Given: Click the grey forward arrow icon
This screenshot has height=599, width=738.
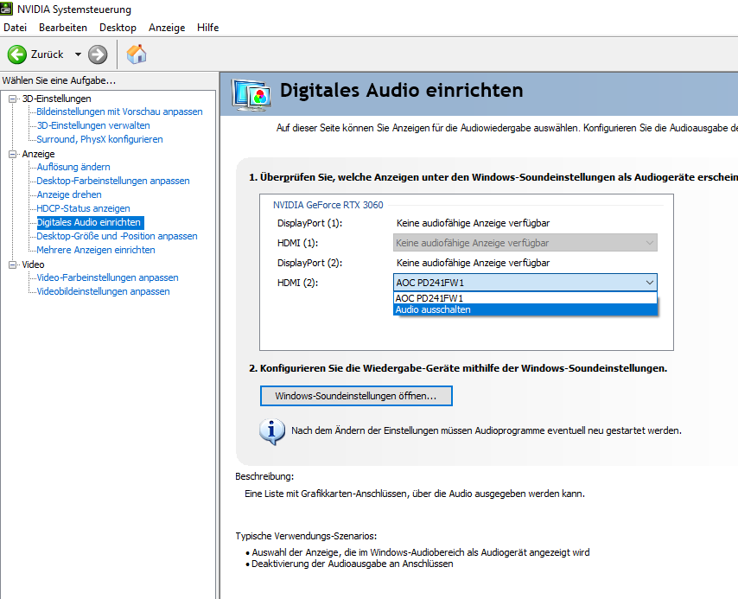Looking at the screenshot, I should pos(98,54).
